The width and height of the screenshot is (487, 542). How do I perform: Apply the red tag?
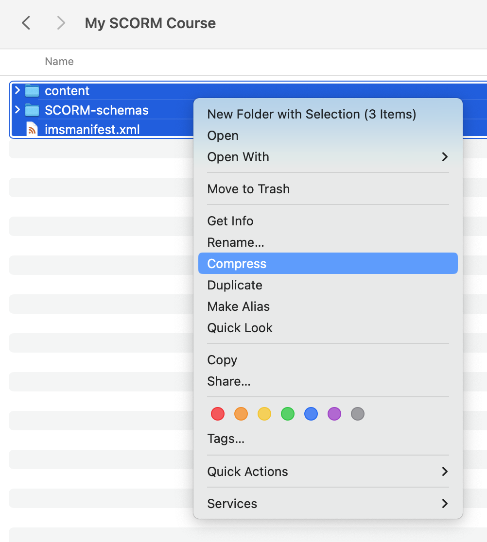(217, 414)
